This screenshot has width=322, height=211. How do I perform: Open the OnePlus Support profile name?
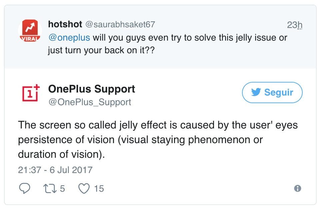92,89
